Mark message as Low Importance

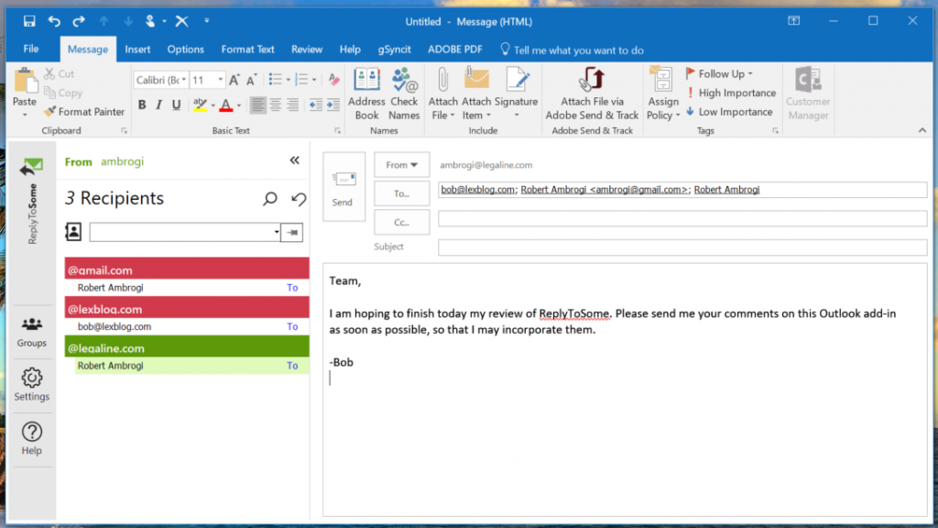(x=729, y=112)
